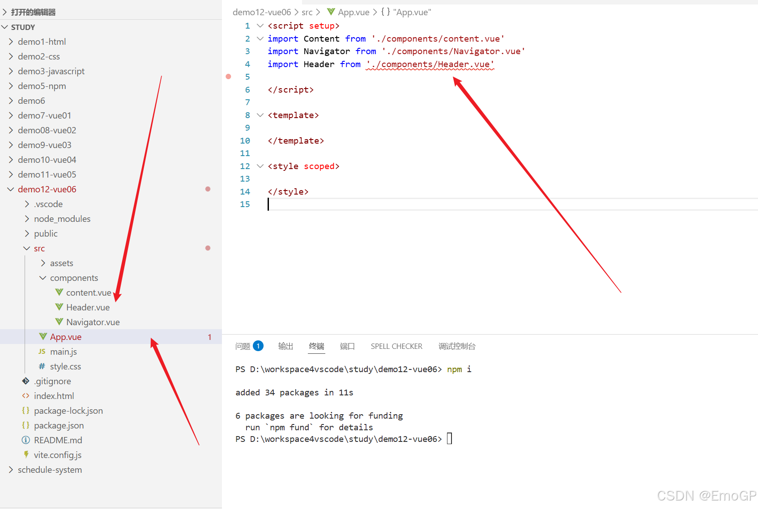Open the 调试控制台 panel tab
Image resolution: width=758 pixels, height=509 pixels.
457,346
